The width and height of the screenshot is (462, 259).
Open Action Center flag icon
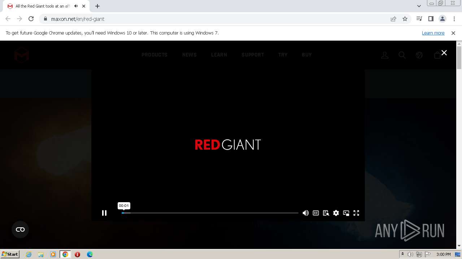[428, 254]
